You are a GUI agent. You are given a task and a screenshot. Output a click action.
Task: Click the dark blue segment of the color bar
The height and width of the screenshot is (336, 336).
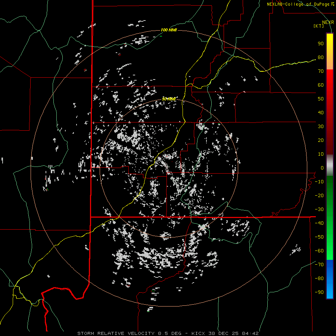point(330,266)
